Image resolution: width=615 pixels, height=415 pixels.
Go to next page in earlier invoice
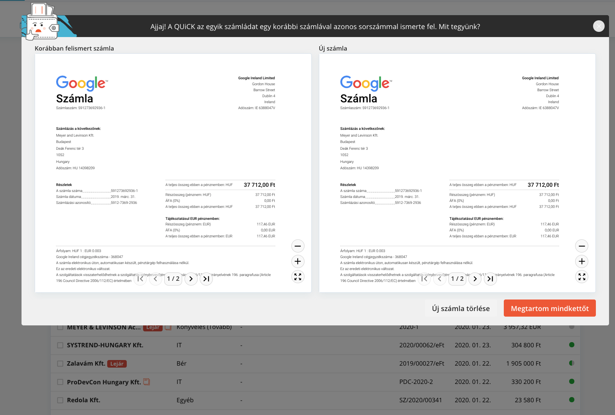point(191,279)
